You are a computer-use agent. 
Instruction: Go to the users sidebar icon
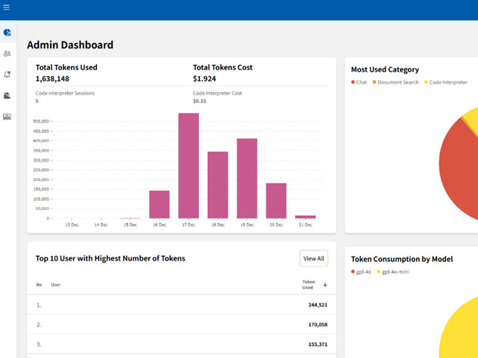(x=8, y=54)
